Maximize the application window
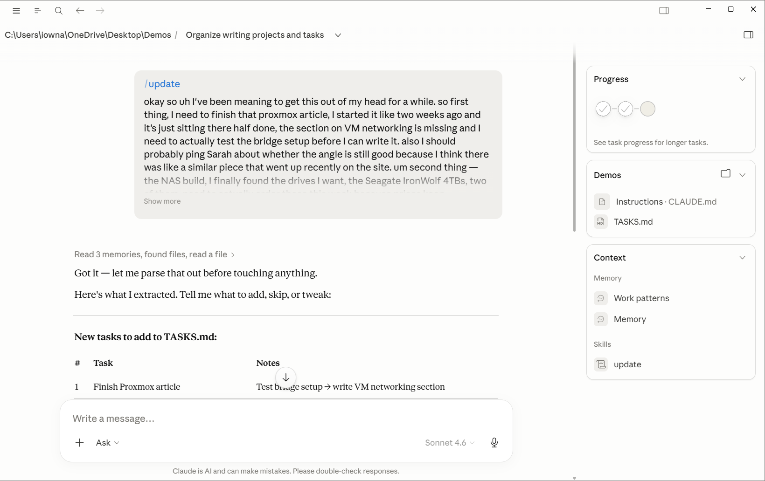 coord(730,9)
